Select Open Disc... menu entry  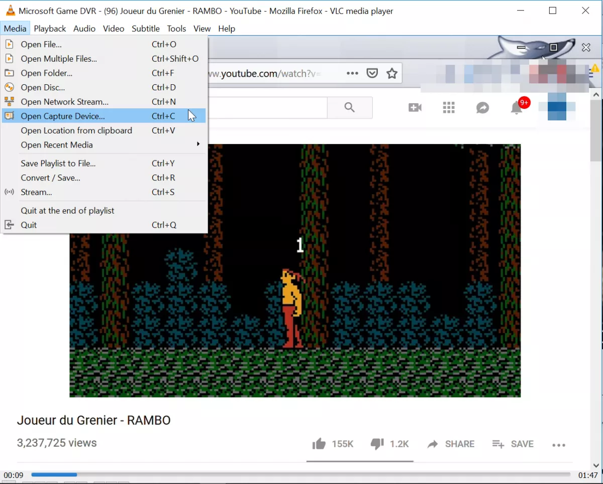coord(104,87)
